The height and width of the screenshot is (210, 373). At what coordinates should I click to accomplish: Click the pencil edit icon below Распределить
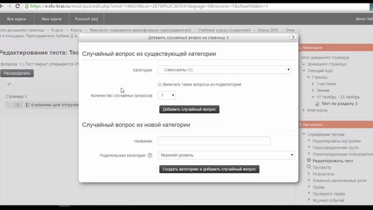coord(9,84)
